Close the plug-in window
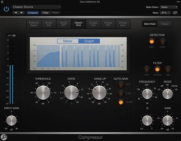This screenshot has width=181, height=141. [x=2, y=2]
